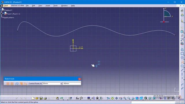Click the Control Point V value field
This screenshot has width=185, height=104.
[72, 83]
